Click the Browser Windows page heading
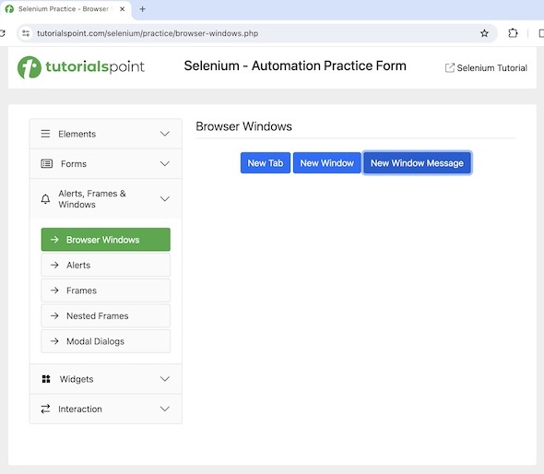Screen dimensions: 544x474 (x=243, y=126)
